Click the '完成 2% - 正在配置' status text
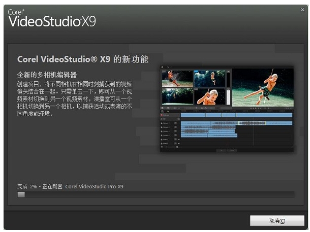 tap(40, 186)
